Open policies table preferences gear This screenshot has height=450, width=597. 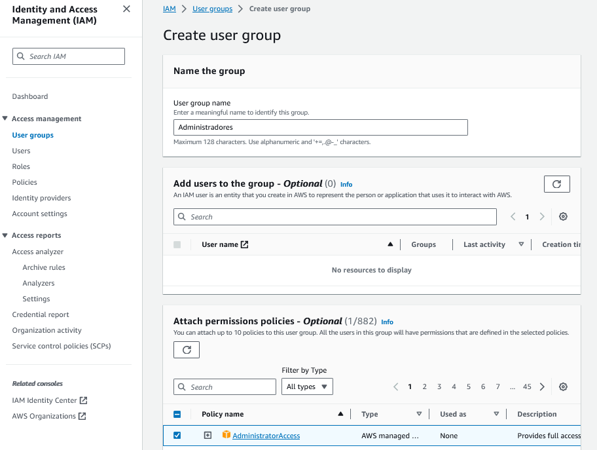click(563, 386)
